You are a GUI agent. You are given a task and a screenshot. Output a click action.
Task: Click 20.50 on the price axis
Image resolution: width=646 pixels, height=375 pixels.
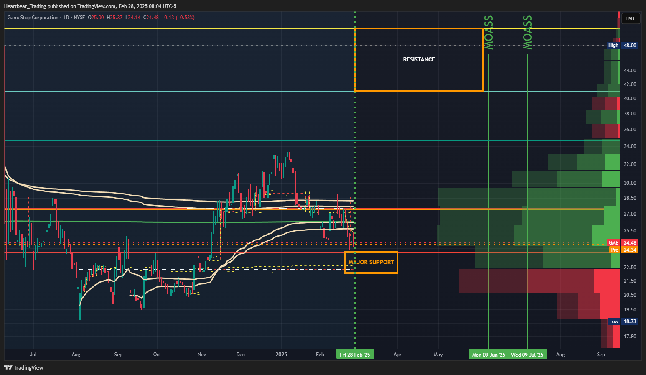(x=630, y=295)
